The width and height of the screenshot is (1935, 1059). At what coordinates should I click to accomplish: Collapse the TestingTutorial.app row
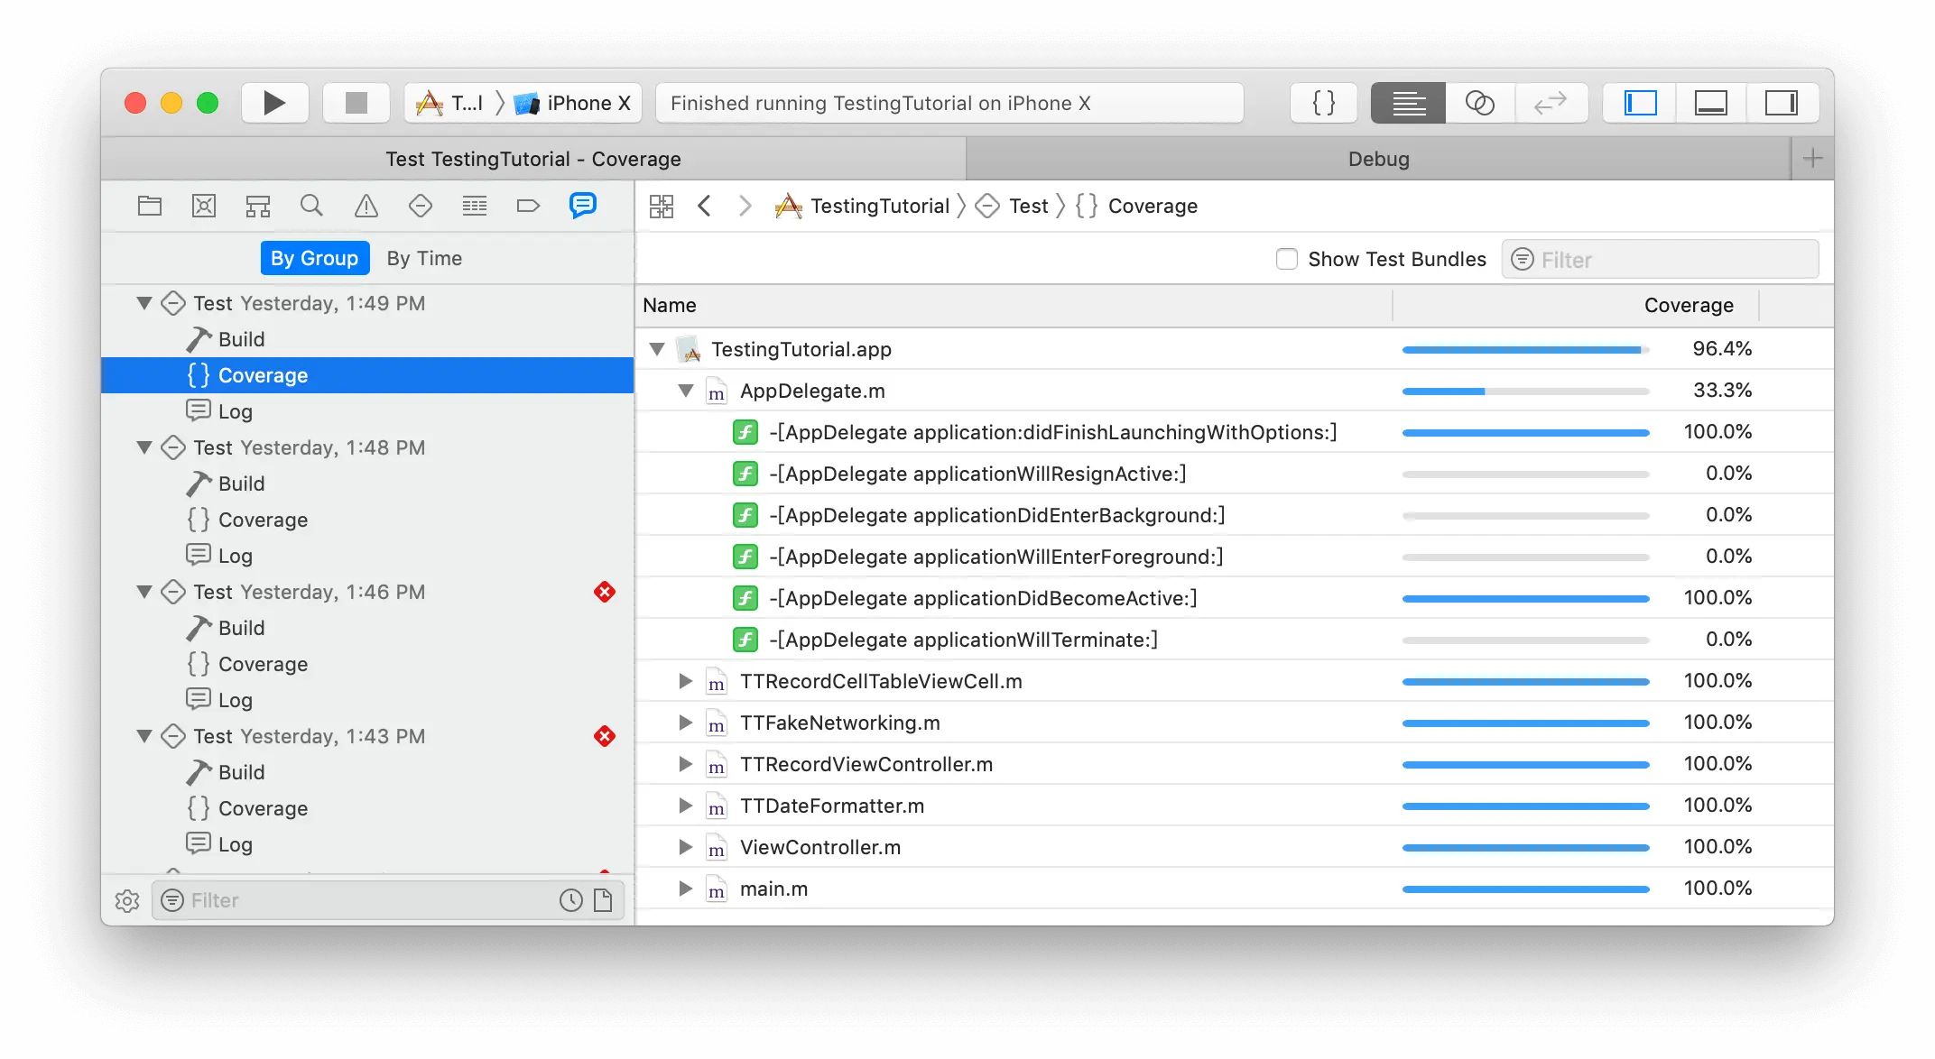[657, 349]
